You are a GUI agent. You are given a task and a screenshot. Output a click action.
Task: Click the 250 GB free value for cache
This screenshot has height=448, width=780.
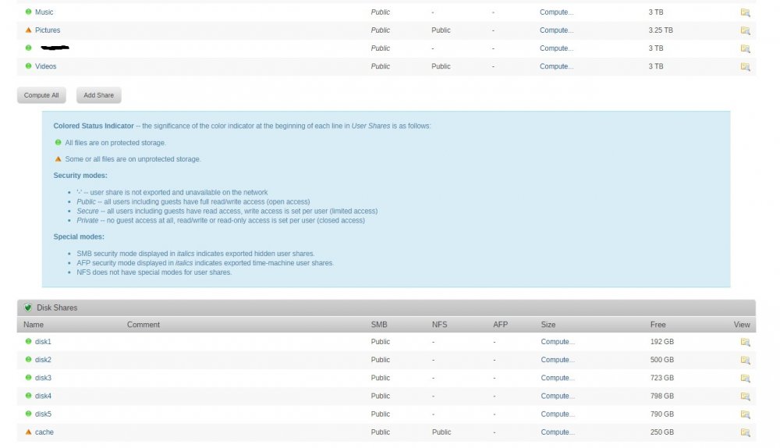coord(662,432)
